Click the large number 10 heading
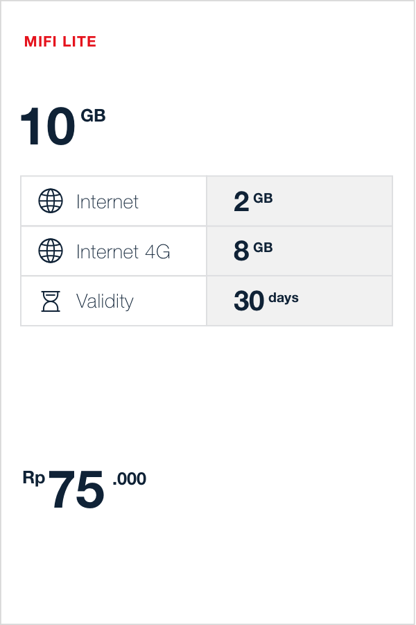Image resolution: width=416 pixels, height=625 pixels. pyautogui.click(x=46, y=128)
